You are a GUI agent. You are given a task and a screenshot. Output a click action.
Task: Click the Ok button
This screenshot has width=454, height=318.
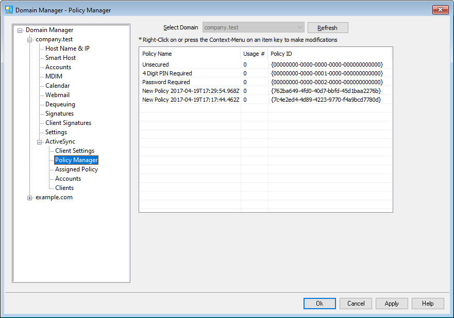(x=320, y=304)
